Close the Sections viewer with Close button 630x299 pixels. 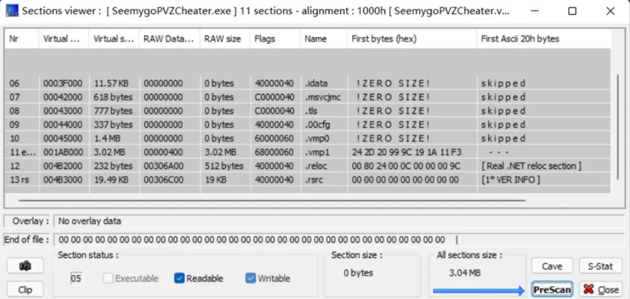pos(600,289)
